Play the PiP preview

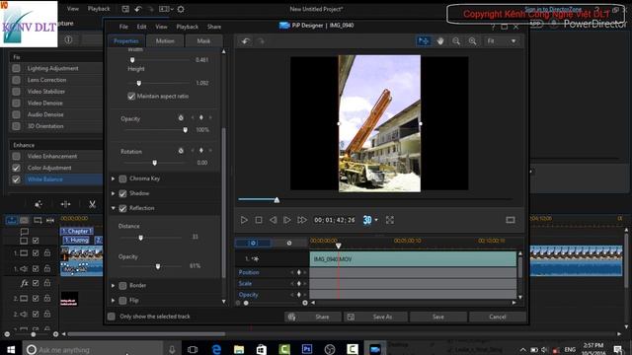tap(244, 220)
